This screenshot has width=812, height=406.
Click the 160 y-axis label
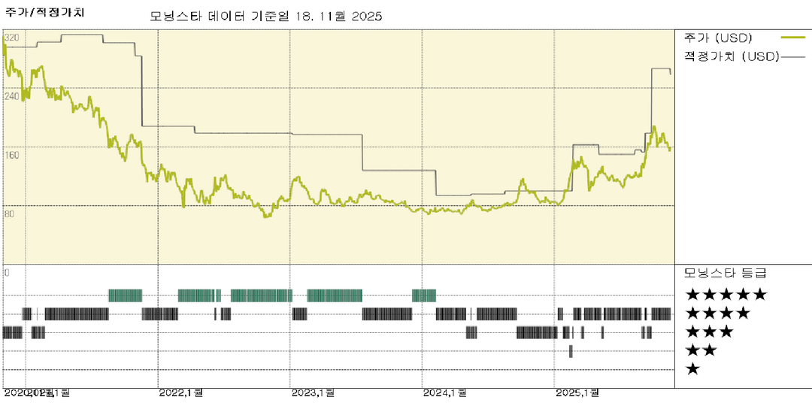click(x=11, y=154)
